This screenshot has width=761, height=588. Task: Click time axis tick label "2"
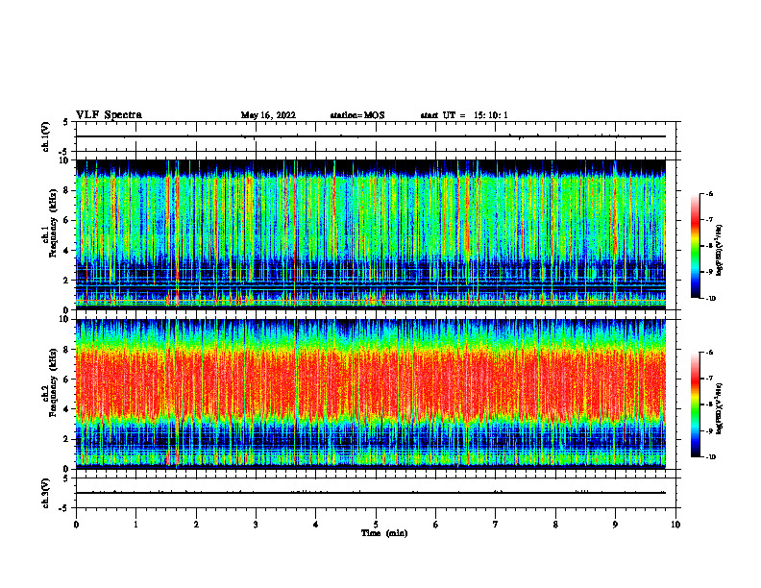point(196,525)
